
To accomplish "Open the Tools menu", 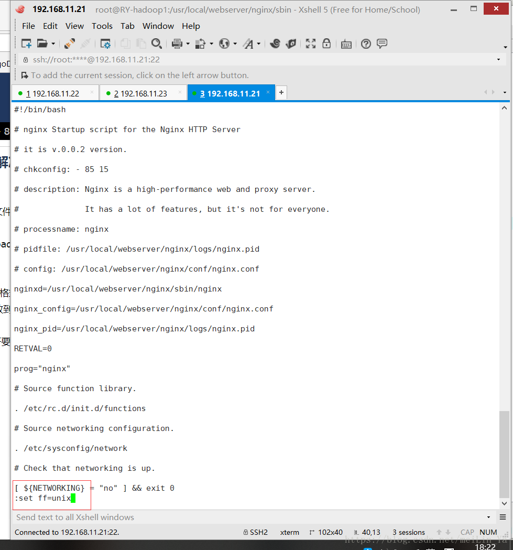I will tap(102, 26).
